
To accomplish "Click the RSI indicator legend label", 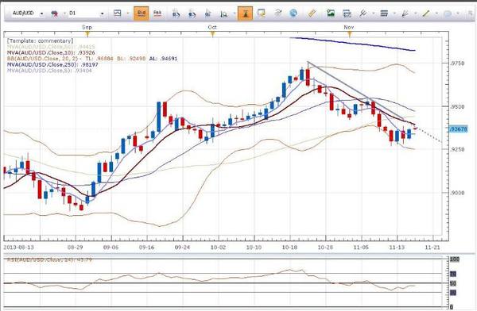I will (49, 259).
